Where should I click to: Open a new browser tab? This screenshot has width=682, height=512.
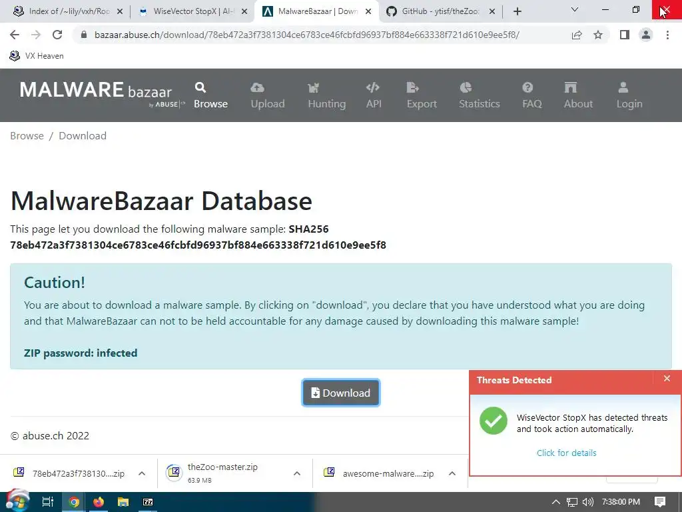tap(517, 12)
